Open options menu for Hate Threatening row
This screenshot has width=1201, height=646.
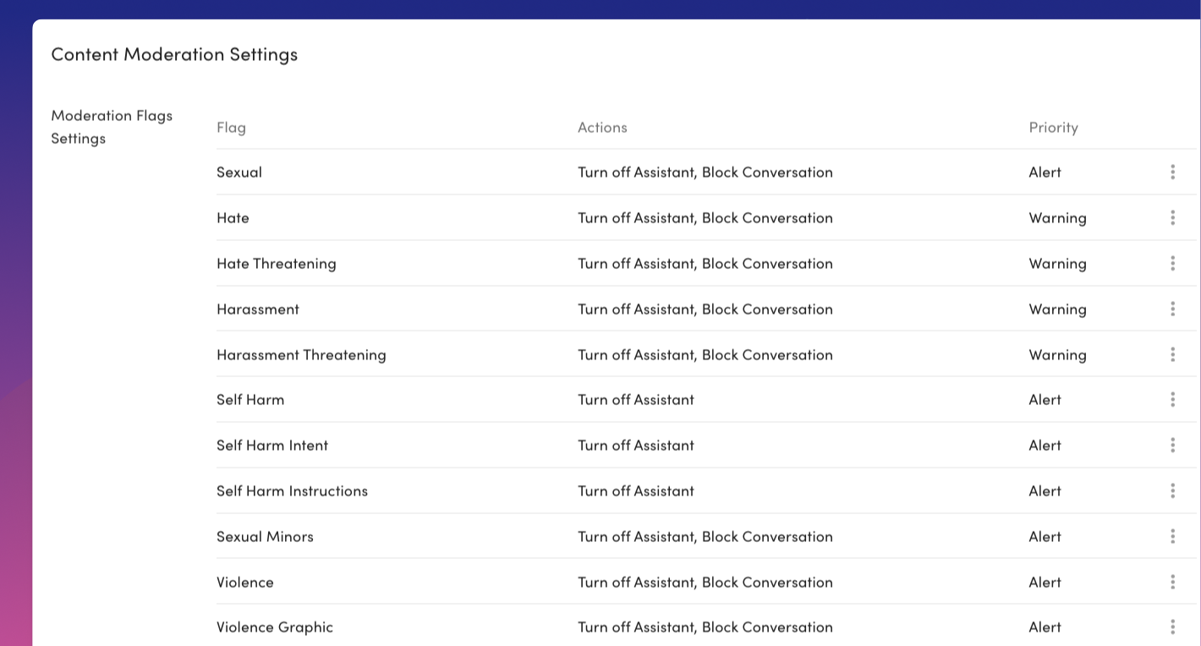[1172, 264]
